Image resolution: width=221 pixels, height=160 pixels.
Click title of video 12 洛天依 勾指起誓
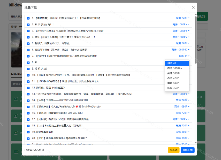click(48, 88)
